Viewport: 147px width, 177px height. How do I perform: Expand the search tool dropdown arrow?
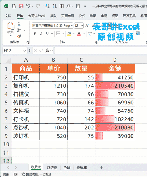point(72,6)
